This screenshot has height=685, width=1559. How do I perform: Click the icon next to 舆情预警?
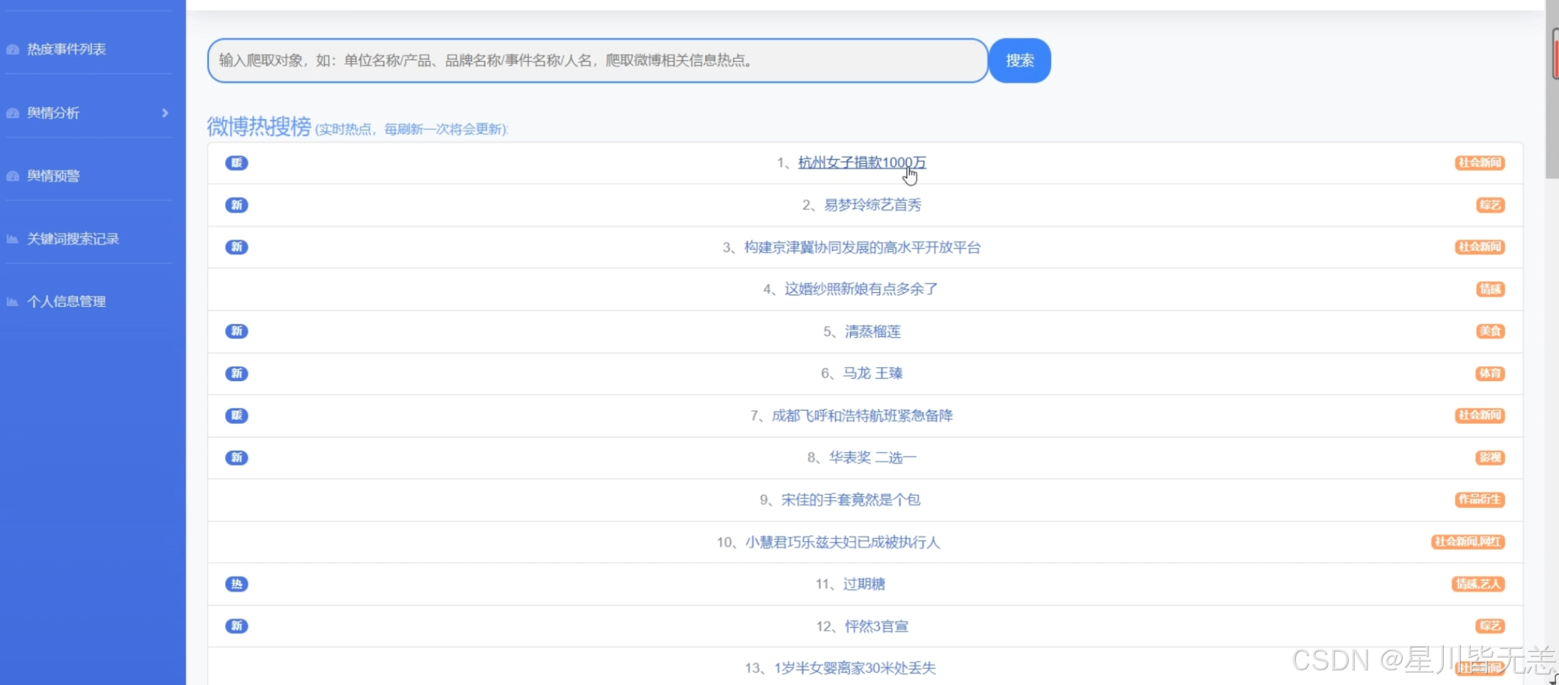pyautogui.click(x=13, y=176)
